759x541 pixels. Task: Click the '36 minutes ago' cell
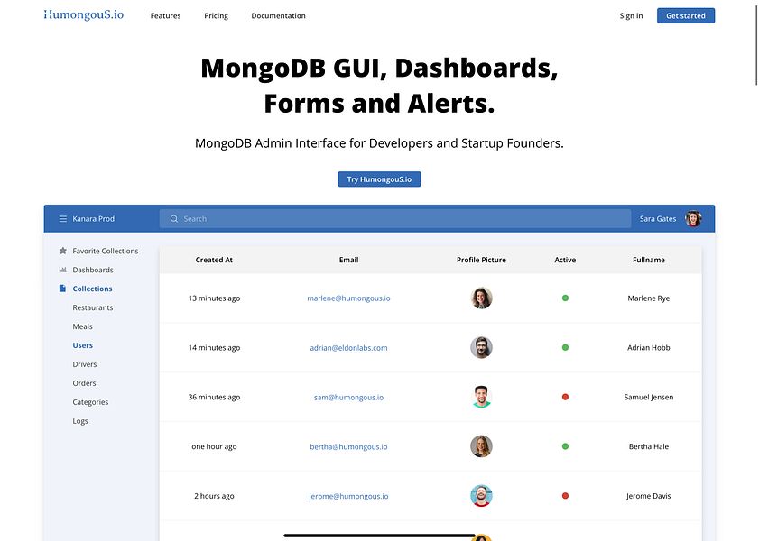(x=214, y=397)
